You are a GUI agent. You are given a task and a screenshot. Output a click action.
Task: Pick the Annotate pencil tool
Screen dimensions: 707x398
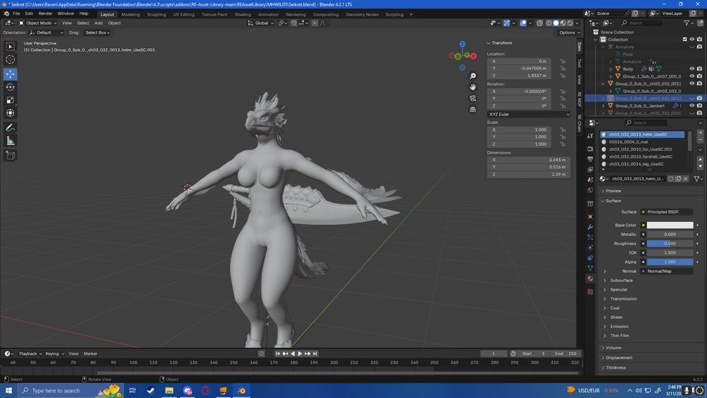pos(11,128)
